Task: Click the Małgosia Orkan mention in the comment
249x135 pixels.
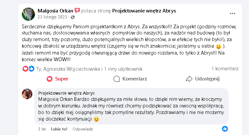Action: (52, 99)
